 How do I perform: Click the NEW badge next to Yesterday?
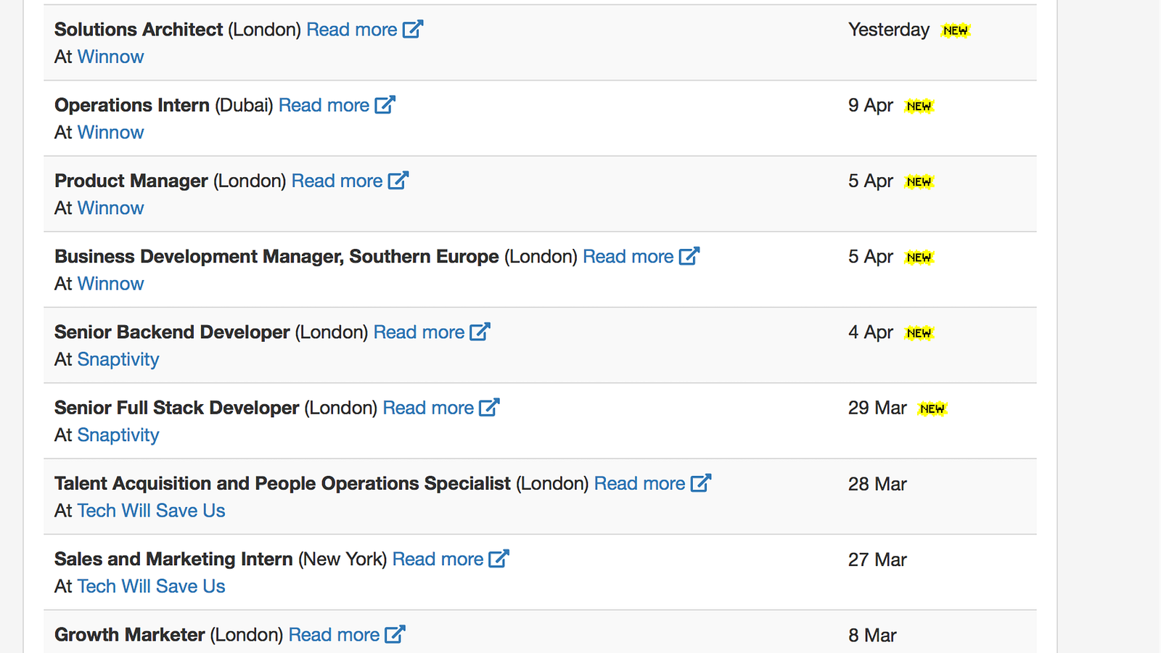955,30
